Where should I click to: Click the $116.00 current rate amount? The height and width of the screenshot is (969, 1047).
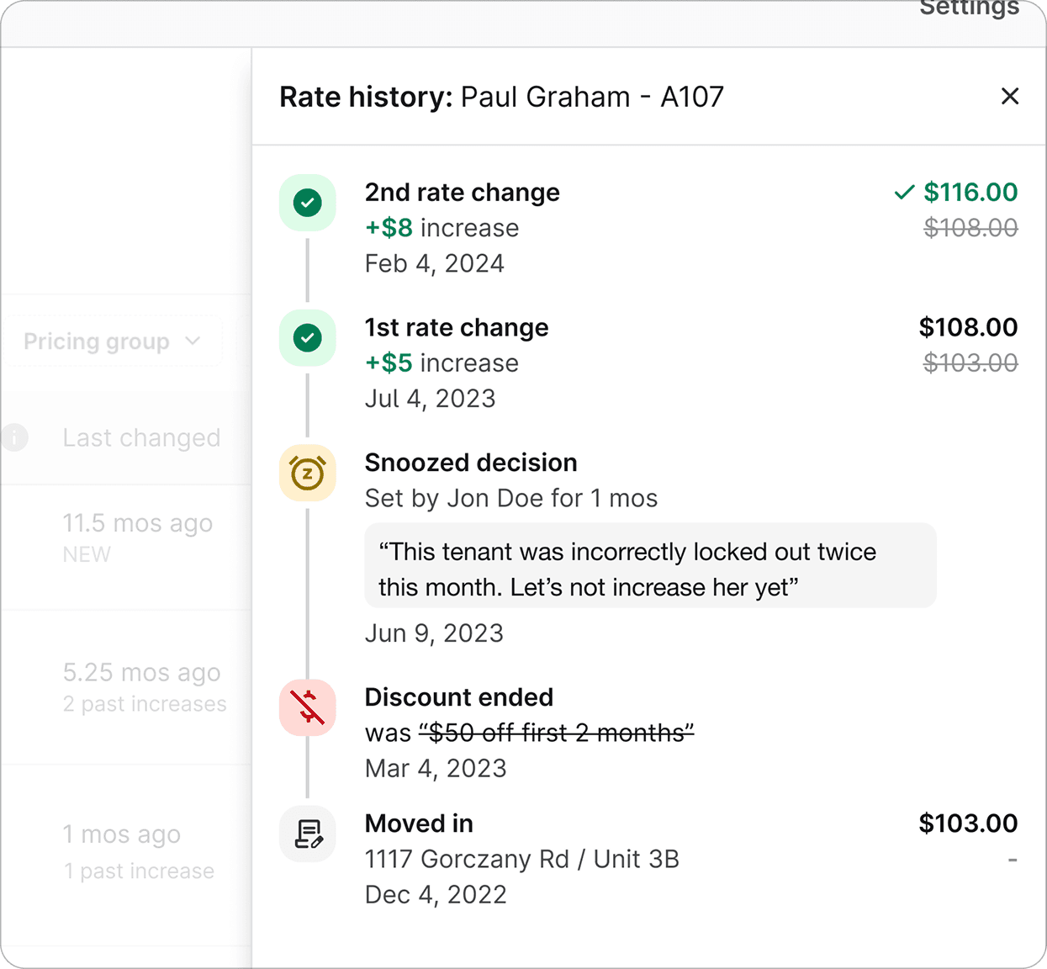click(x=970, y=193)
